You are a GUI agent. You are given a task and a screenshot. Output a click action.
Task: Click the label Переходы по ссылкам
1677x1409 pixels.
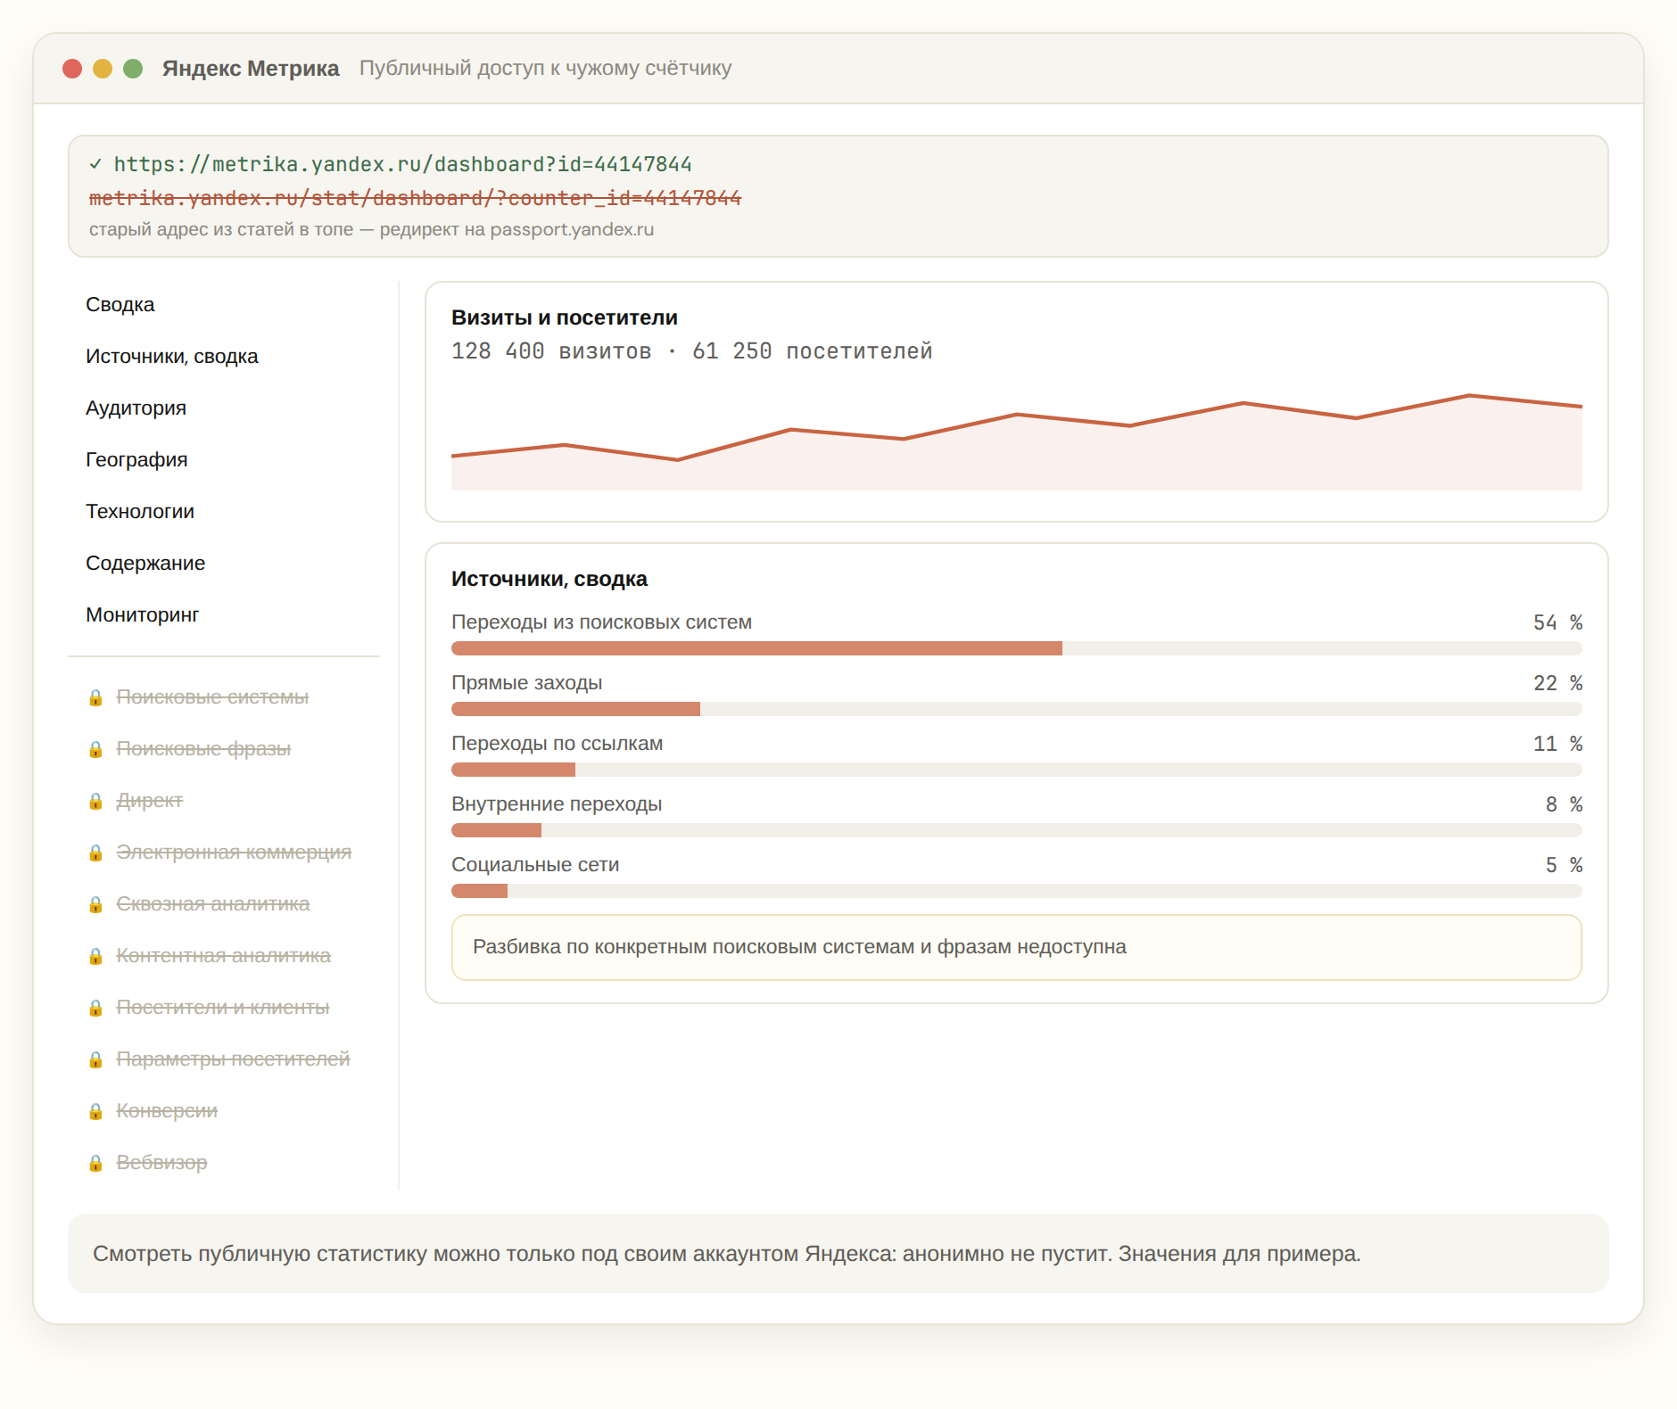tap(558, 744)
